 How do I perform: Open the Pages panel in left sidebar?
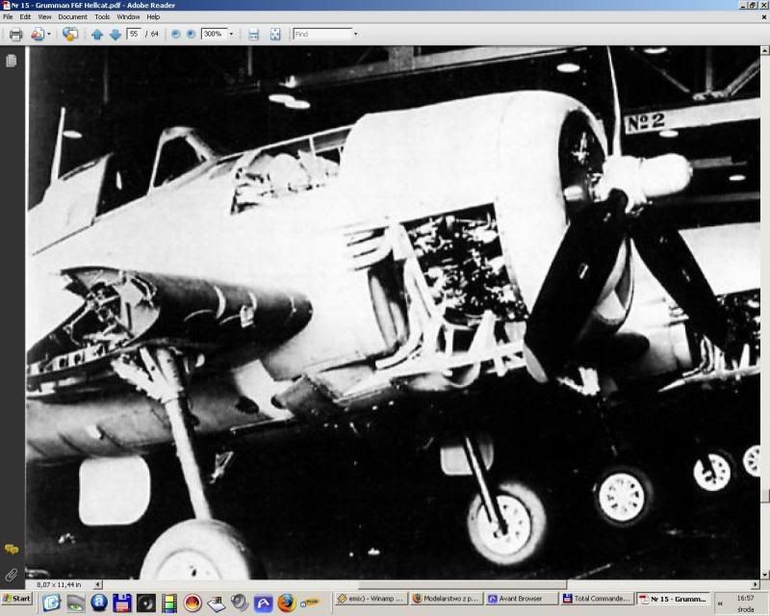pos(12,61)
